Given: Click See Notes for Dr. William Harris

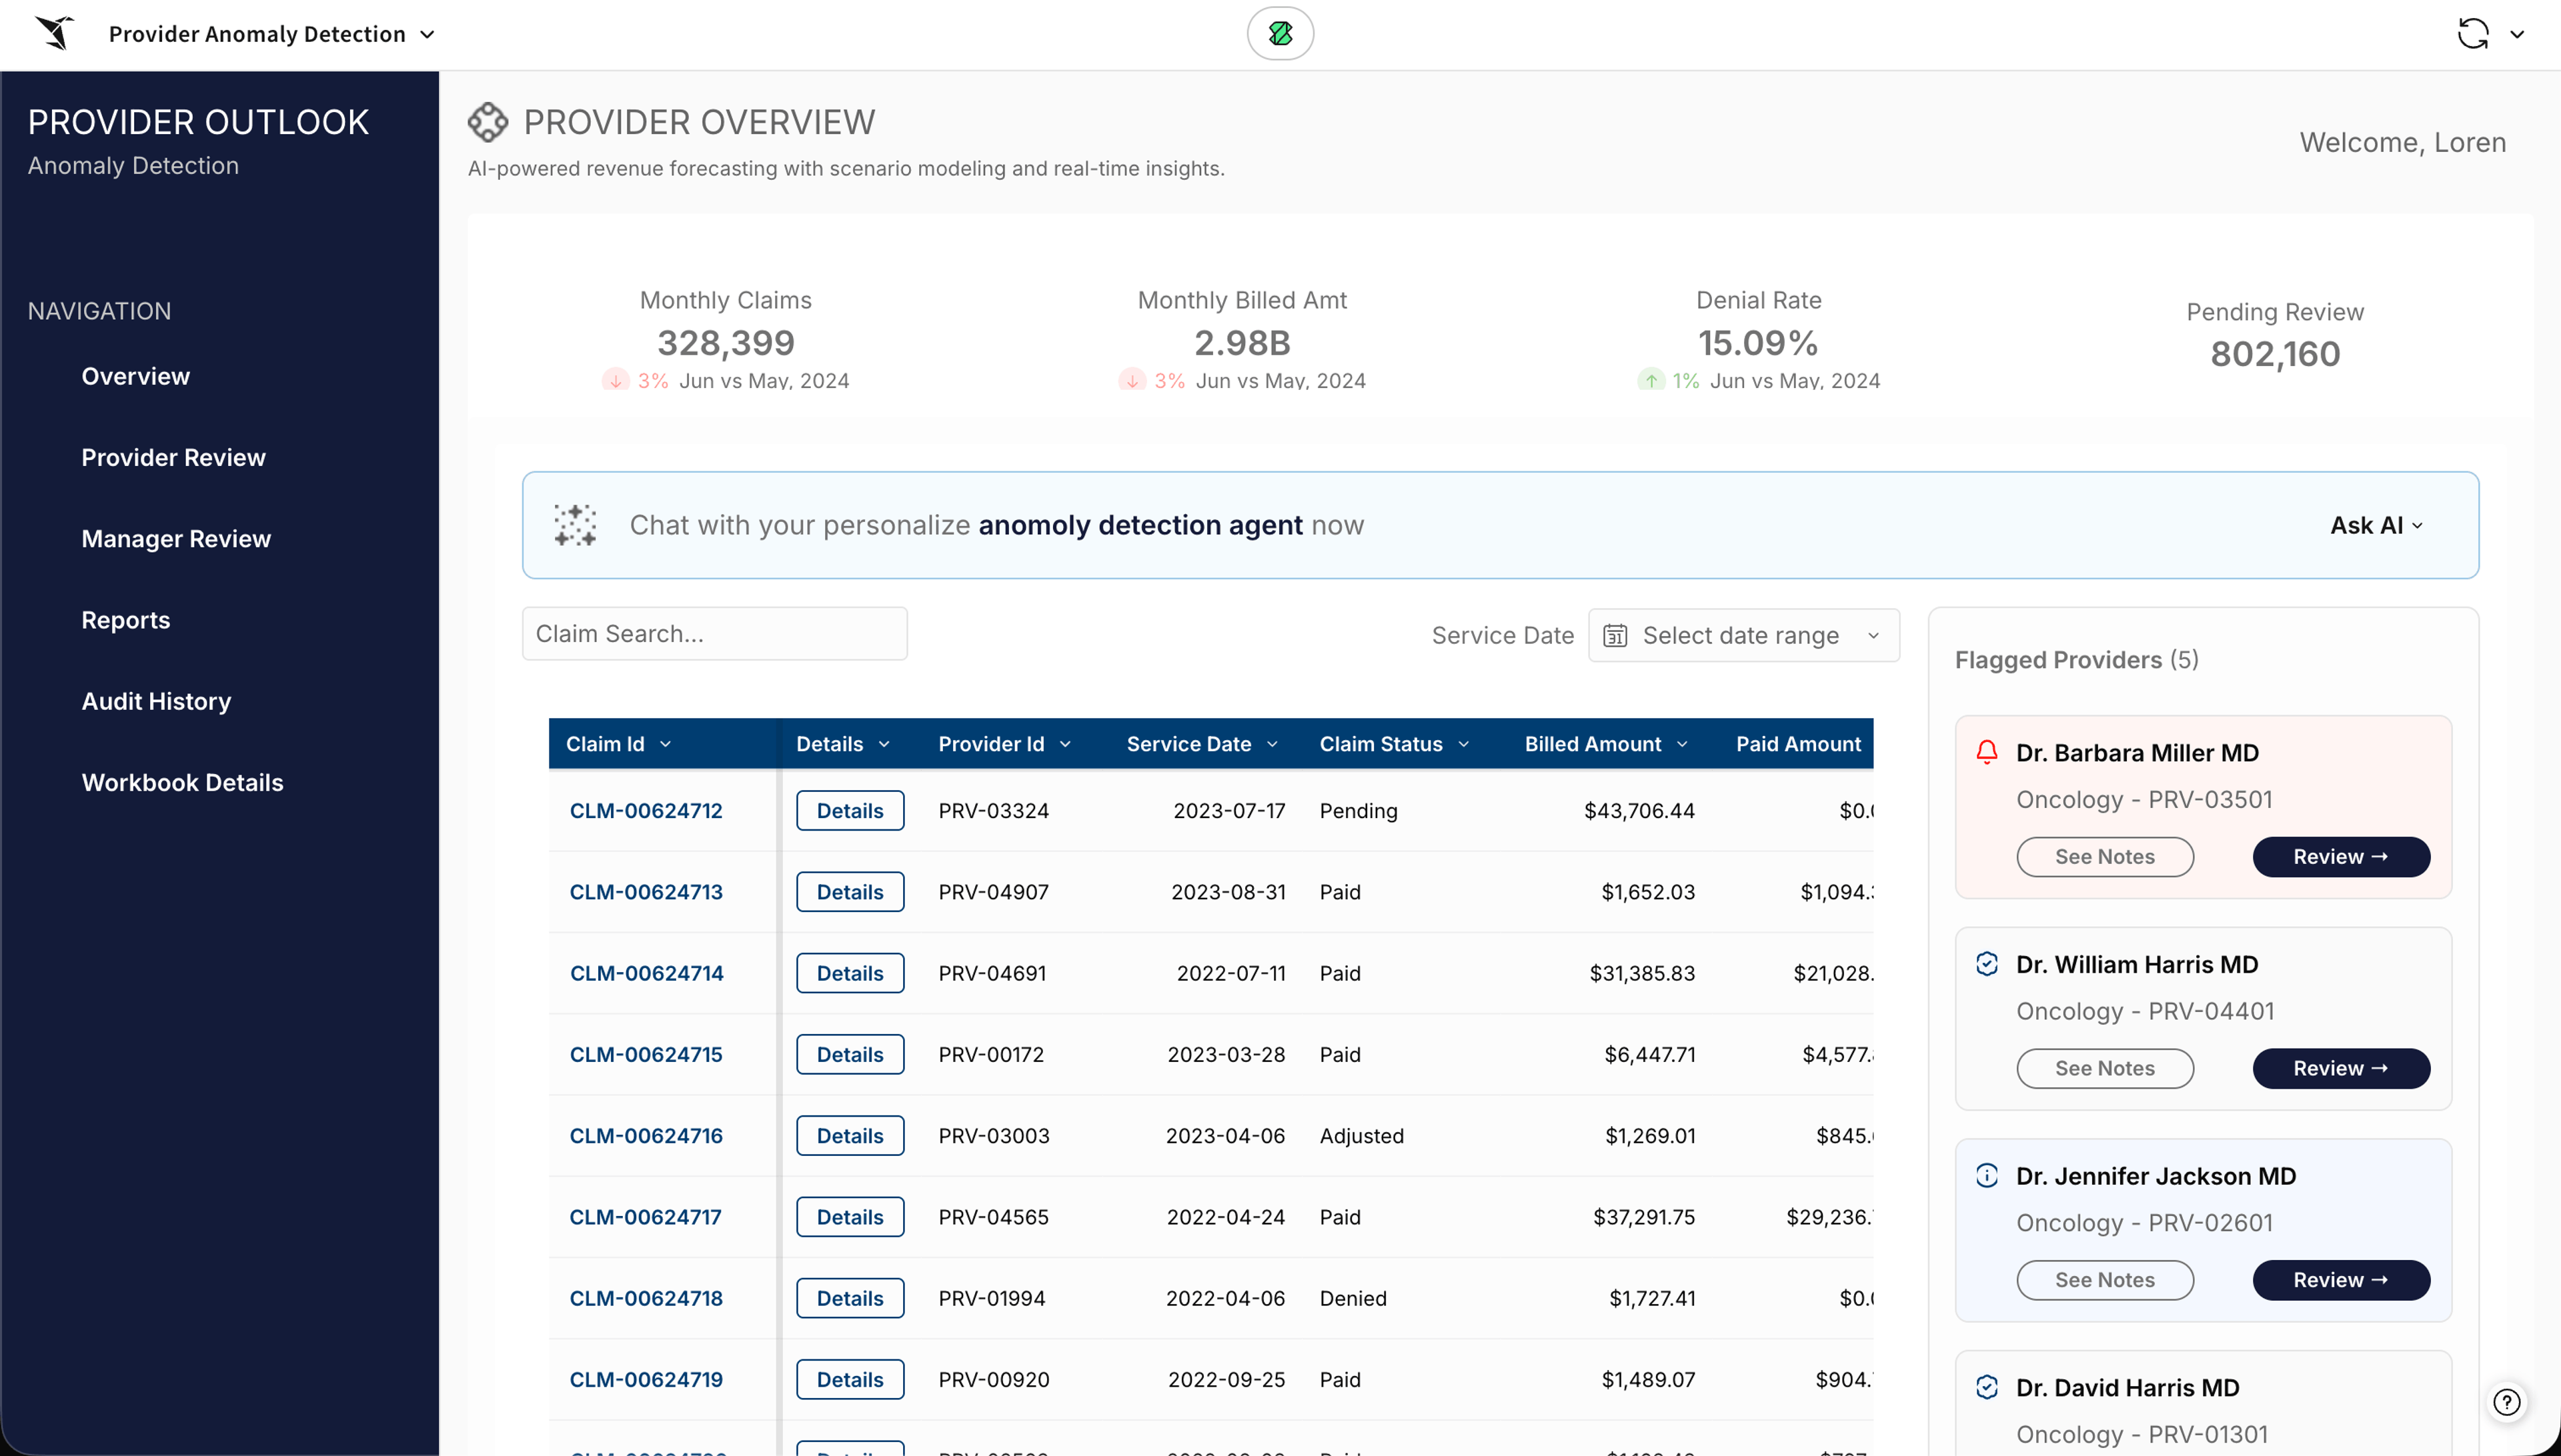Looking at the screenshot, I should 2105,1069.
